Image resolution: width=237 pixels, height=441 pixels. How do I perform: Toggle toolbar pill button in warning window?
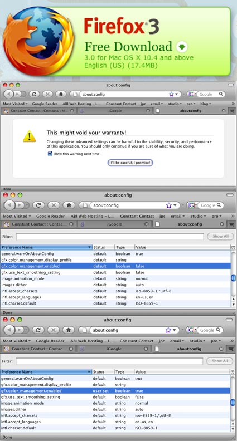[x=231, y=85]
